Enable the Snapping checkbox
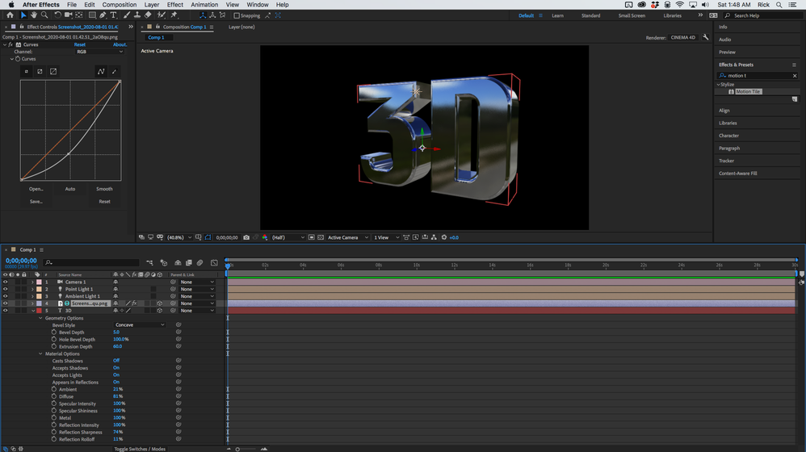The height and width of the screenshot is (452, 806). coord(237,15)
